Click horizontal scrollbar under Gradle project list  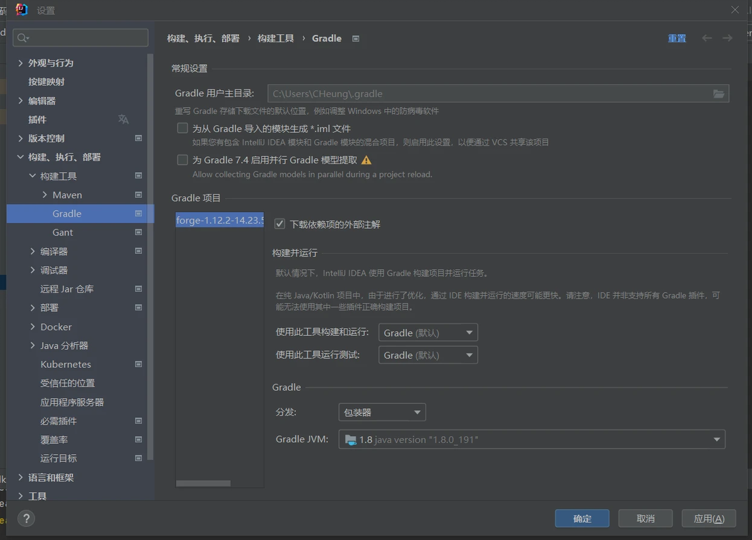pyautogui.click(x=203, y=483)
